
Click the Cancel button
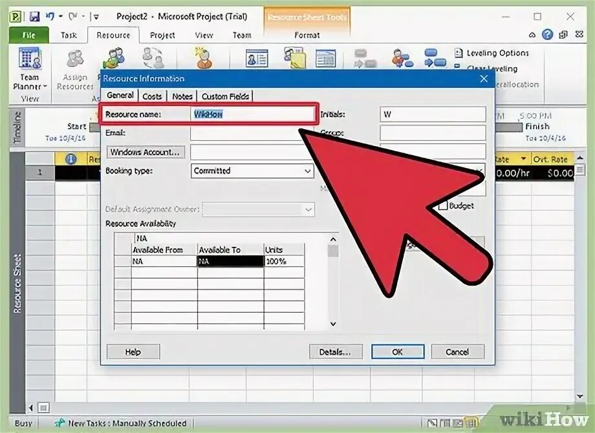[x=457, y=352]
